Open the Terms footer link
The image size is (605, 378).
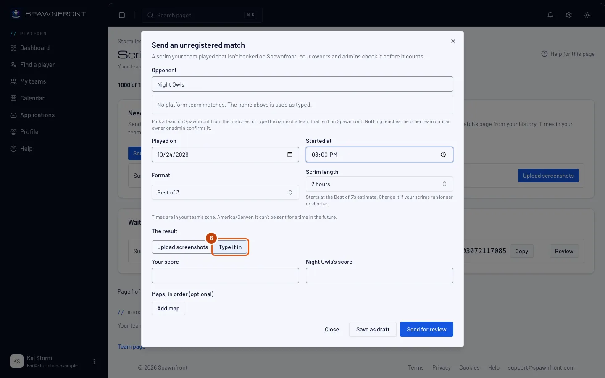[x=416, y=367]
